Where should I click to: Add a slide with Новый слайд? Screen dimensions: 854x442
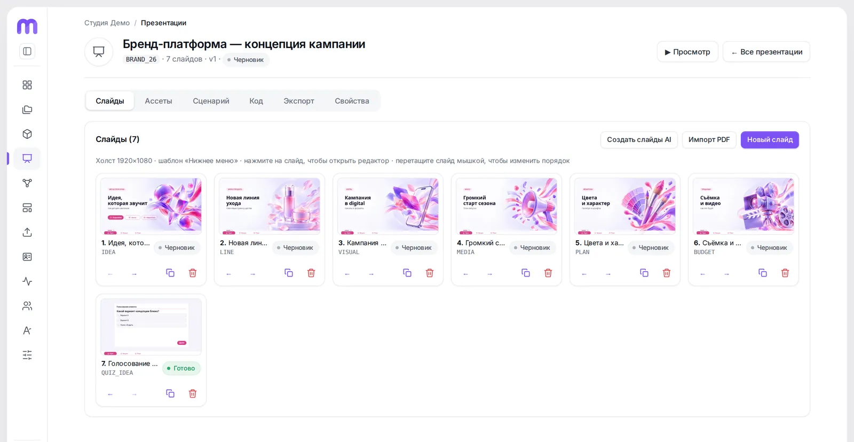coord(770,140)
